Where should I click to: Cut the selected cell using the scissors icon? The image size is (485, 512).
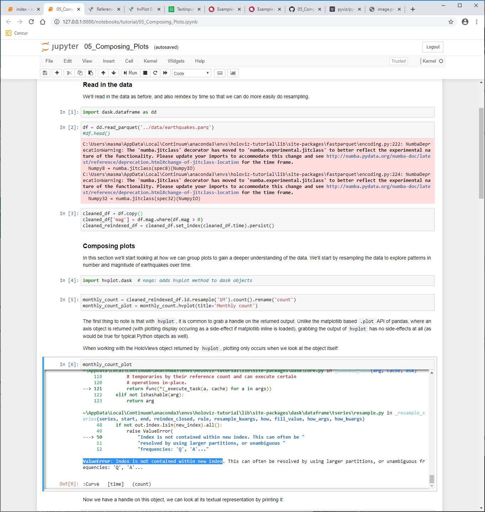[69, 73]
